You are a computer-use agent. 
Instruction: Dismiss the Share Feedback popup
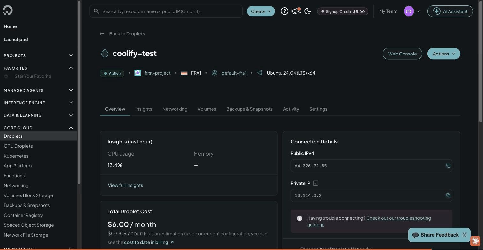[464, 235]
